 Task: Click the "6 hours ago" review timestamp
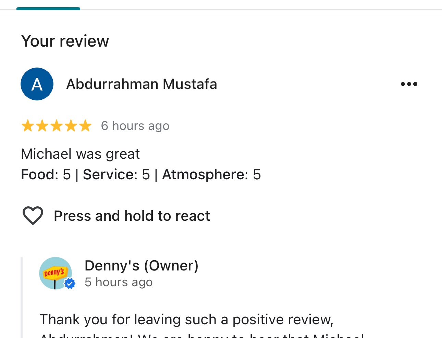(135, 126)
